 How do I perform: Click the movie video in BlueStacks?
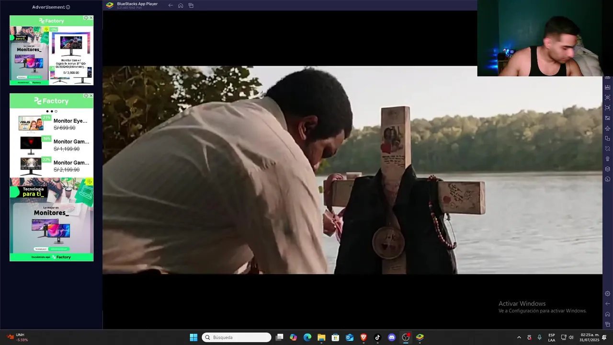pos(352,170)
